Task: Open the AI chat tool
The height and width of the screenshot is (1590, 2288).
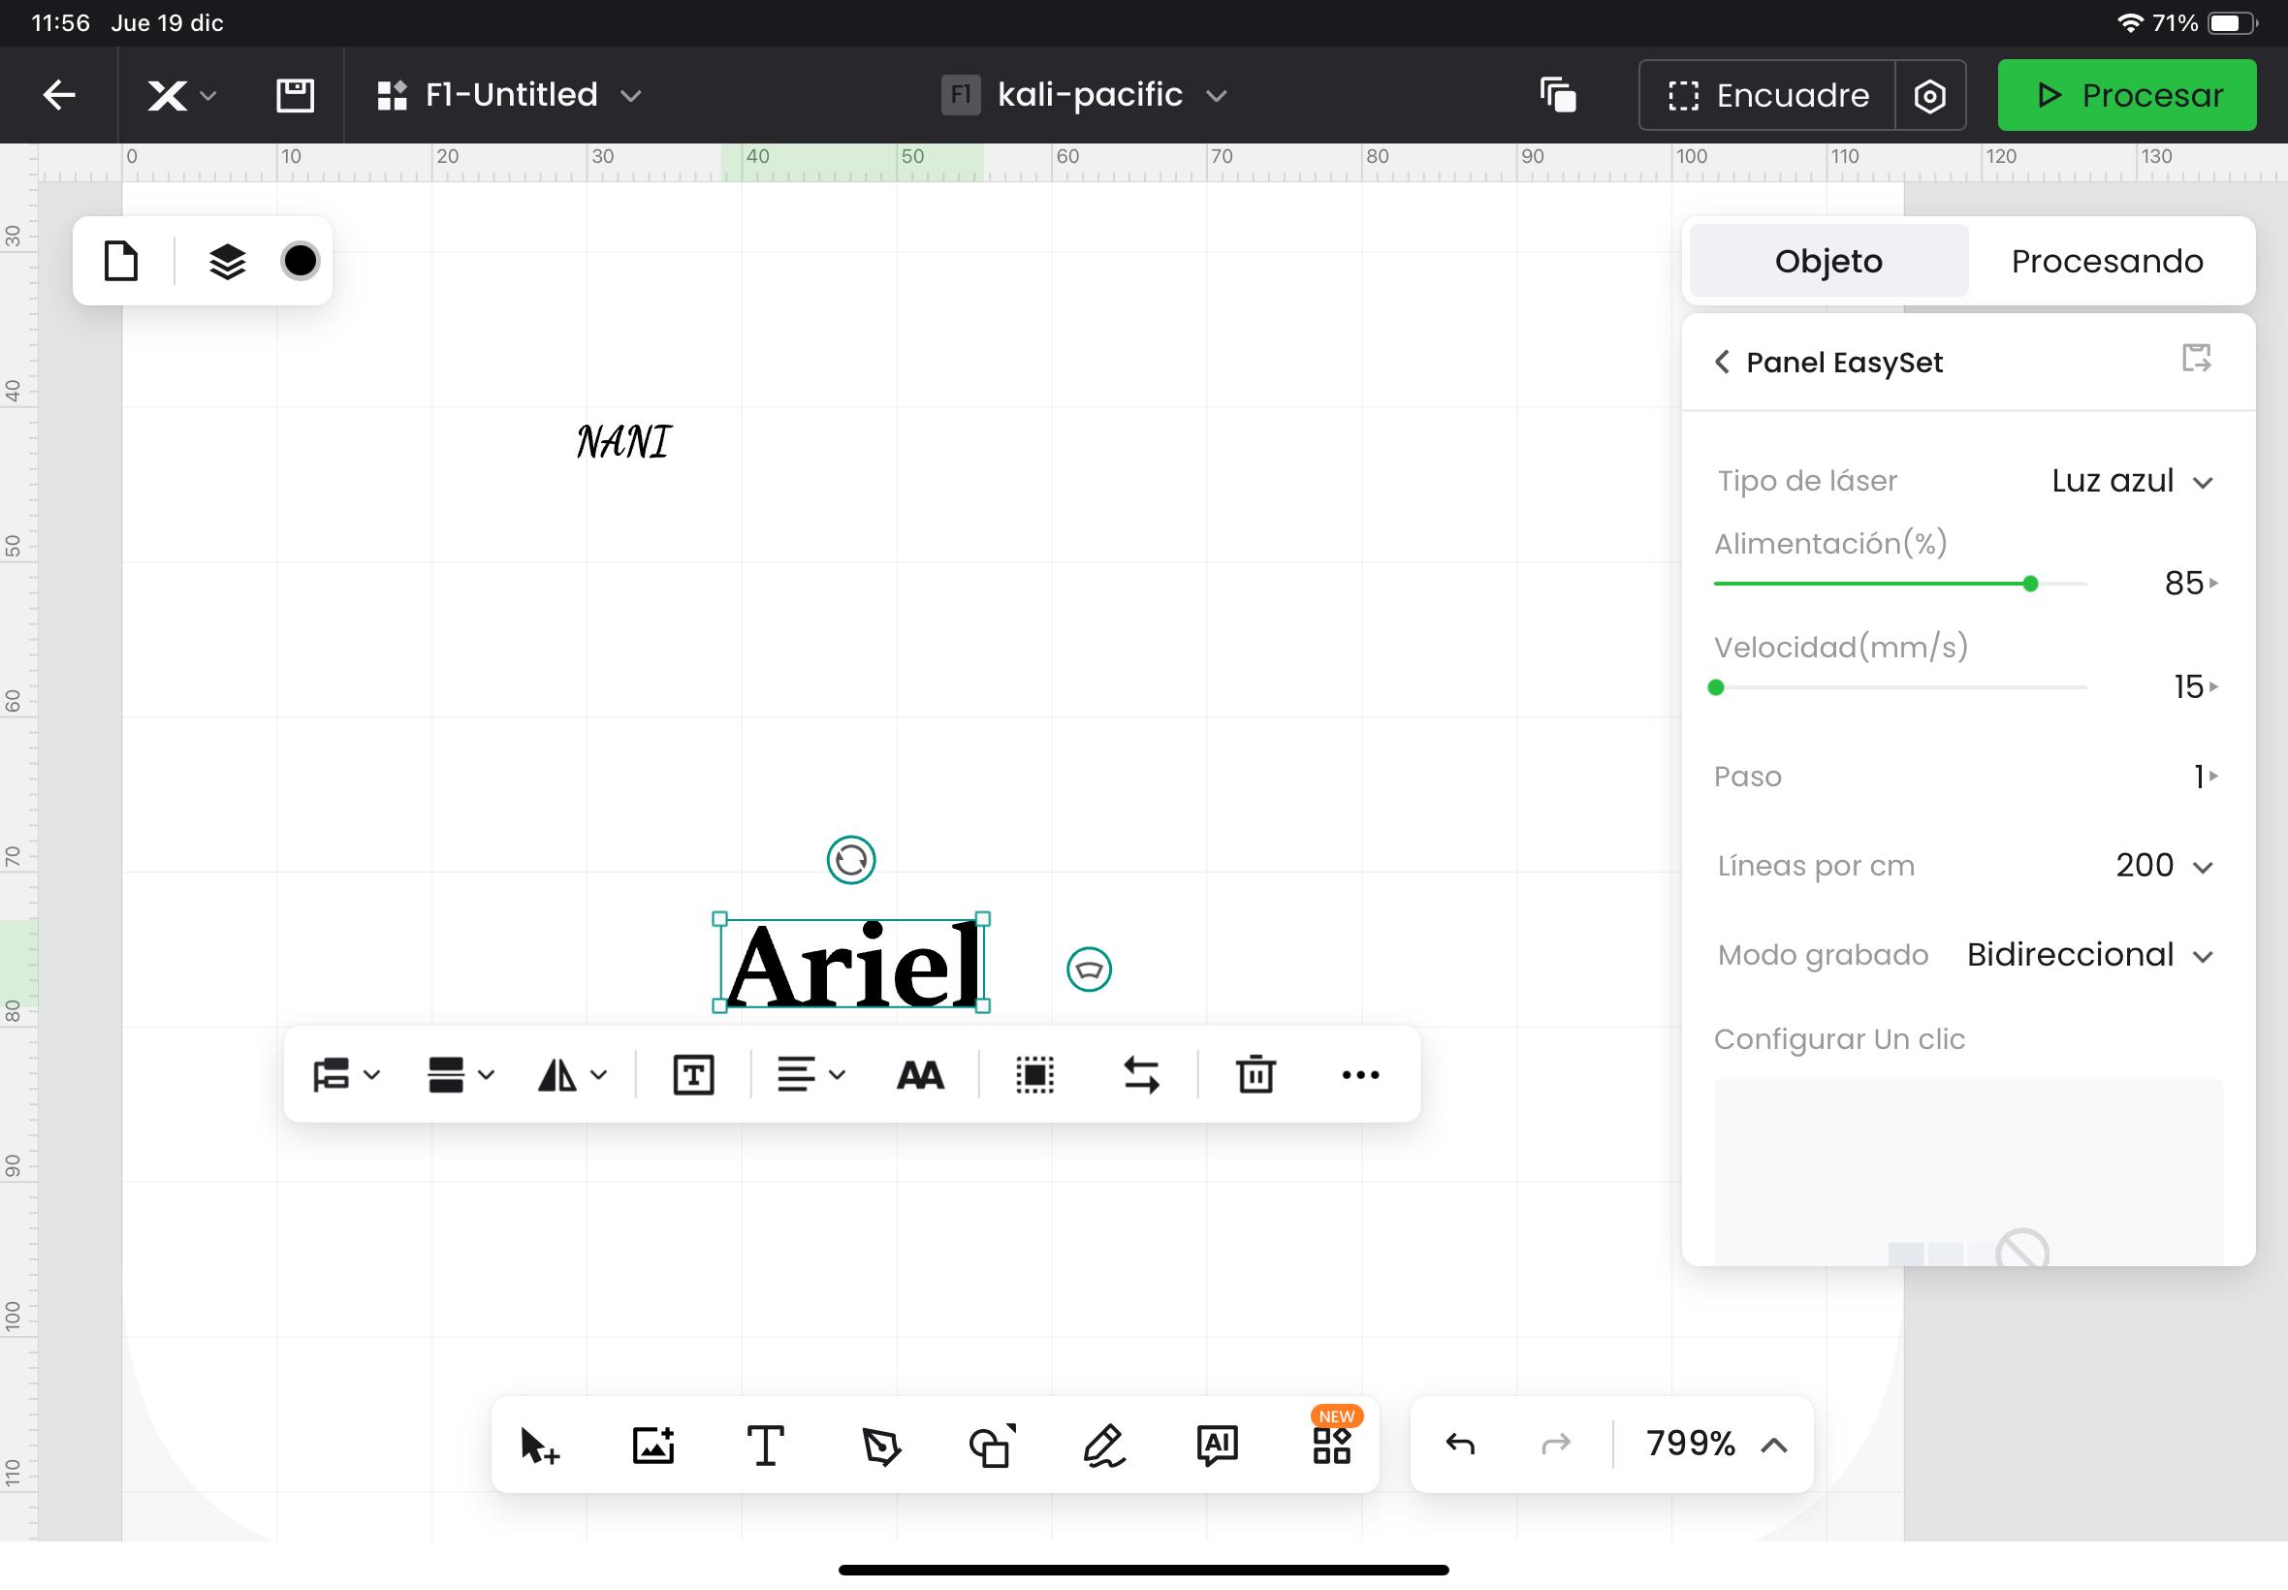Action: click(x=1218, y=1445)
